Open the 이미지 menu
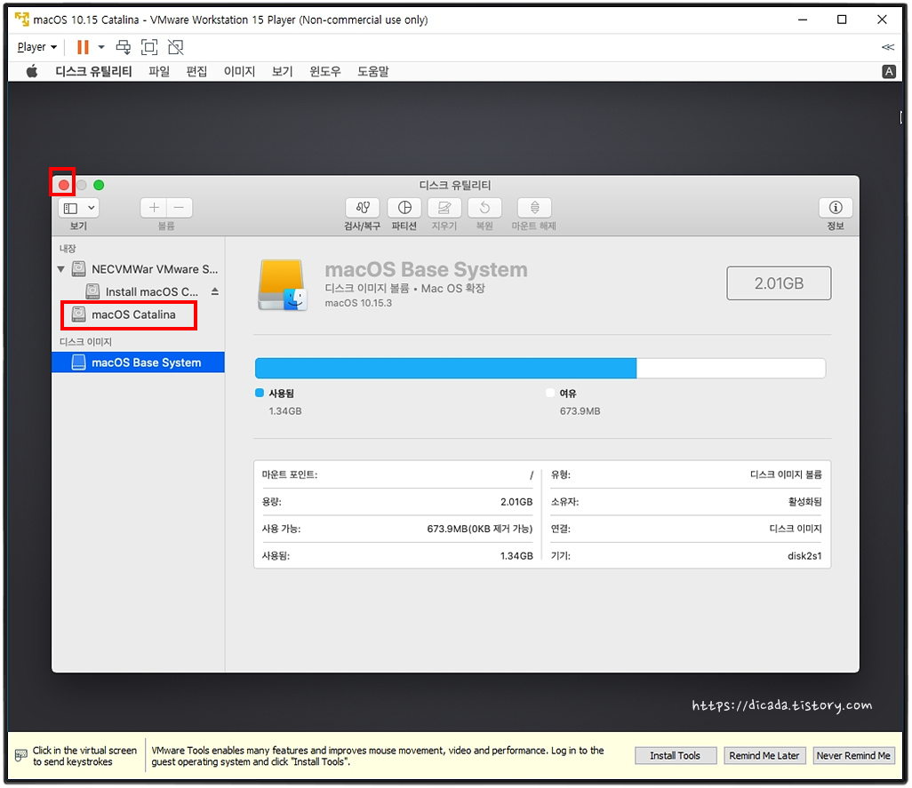Viewport: 912px width, 788px height. point(240,71)
